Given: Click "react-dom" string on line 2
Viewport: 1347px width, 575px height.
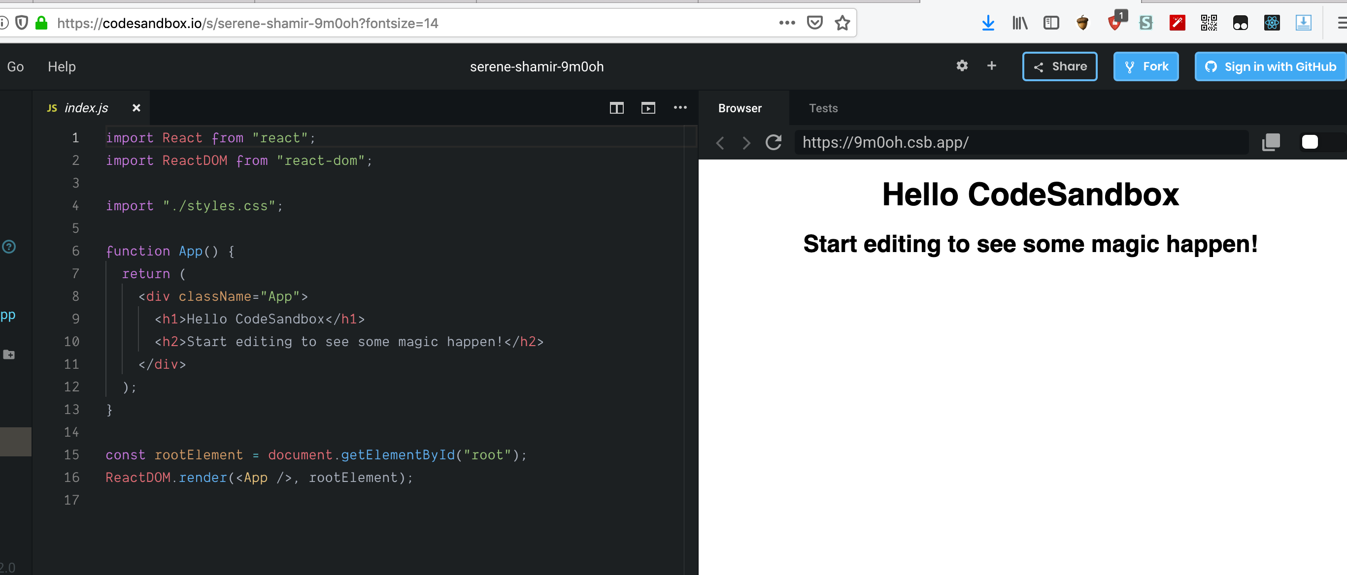Looking at the screenshot, I should 321,161.
